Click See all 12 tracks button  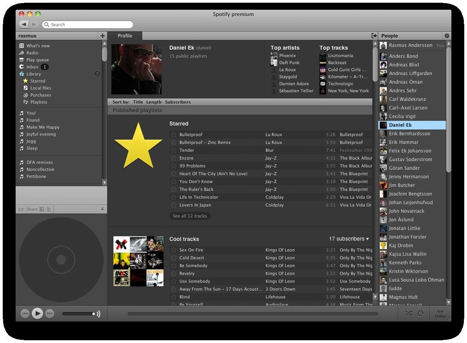[190, 216]
